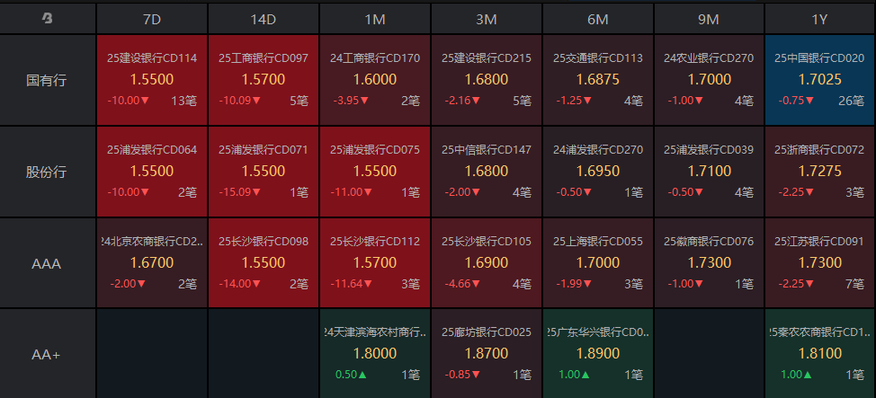Click red down arrow beside -0.75
This screenshot has height=398, width=876.
(x=814, y=100)
